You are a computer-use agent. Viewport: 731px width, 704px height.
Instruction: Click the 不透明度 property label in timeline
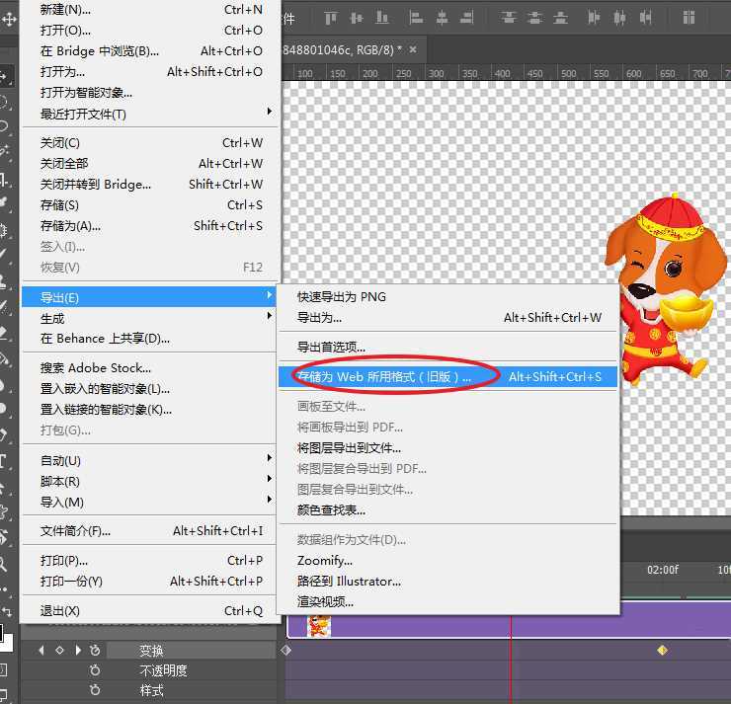coord(163,670)
